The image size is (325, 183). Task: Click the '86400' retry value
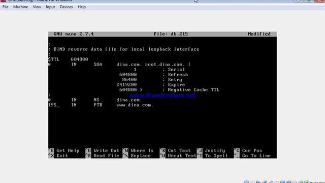[x=129, y=80]
